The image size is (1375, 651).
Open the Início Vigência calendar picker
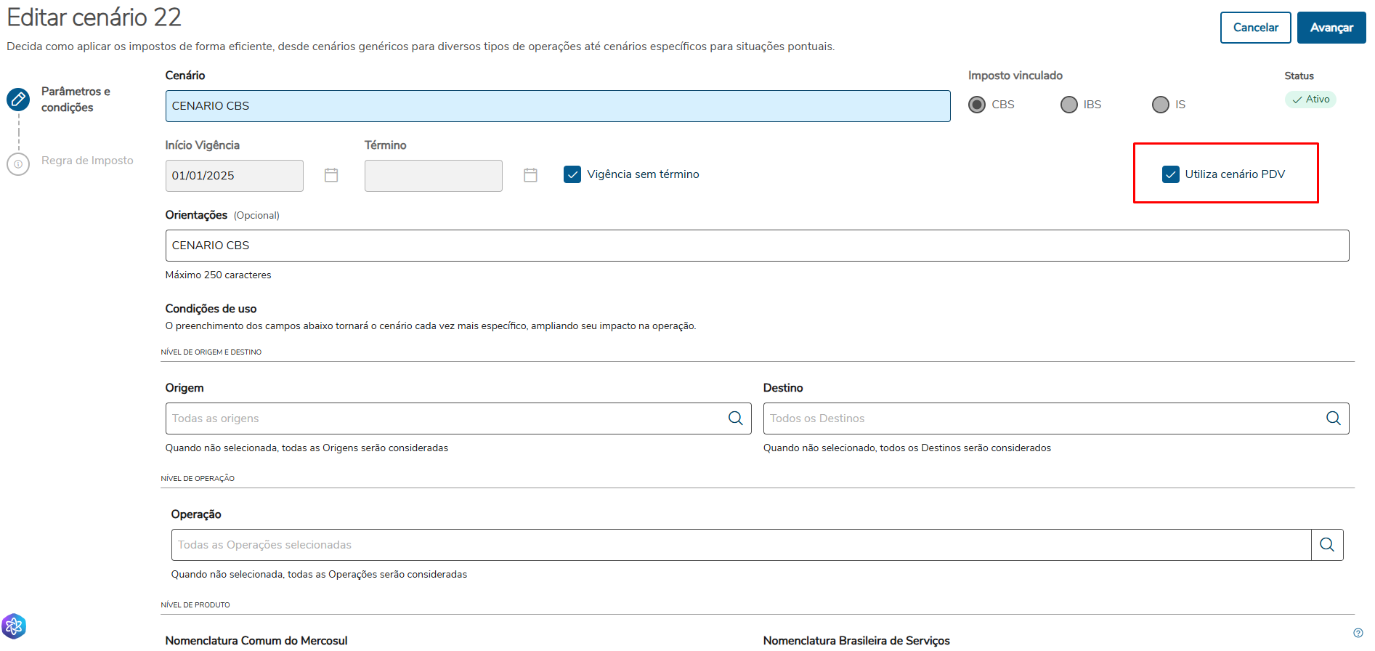click(x=331, y=175)
